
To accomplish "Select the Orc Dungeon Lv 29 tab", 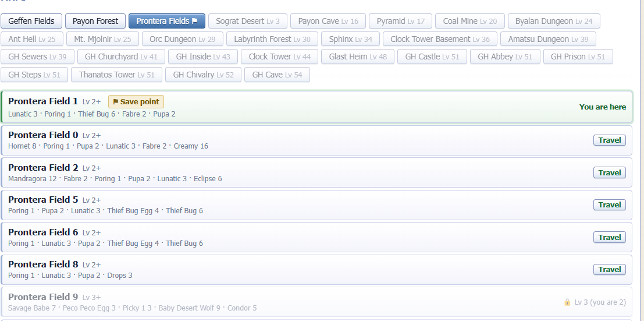I will pos(183,39).
